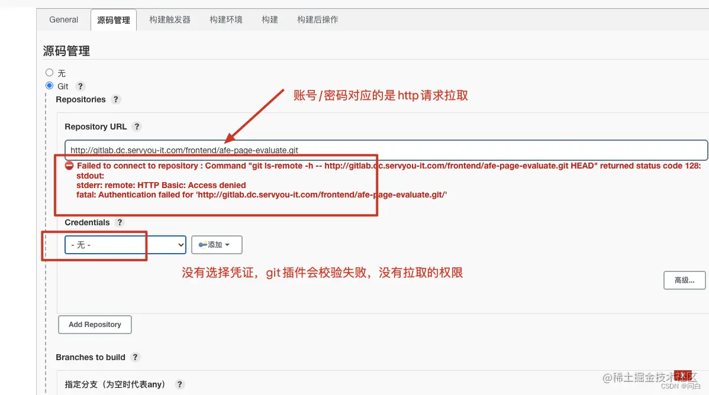This screenshot has height=395, width=709.
Task: Open help icon beside Git
Action: tap(80, 86)
